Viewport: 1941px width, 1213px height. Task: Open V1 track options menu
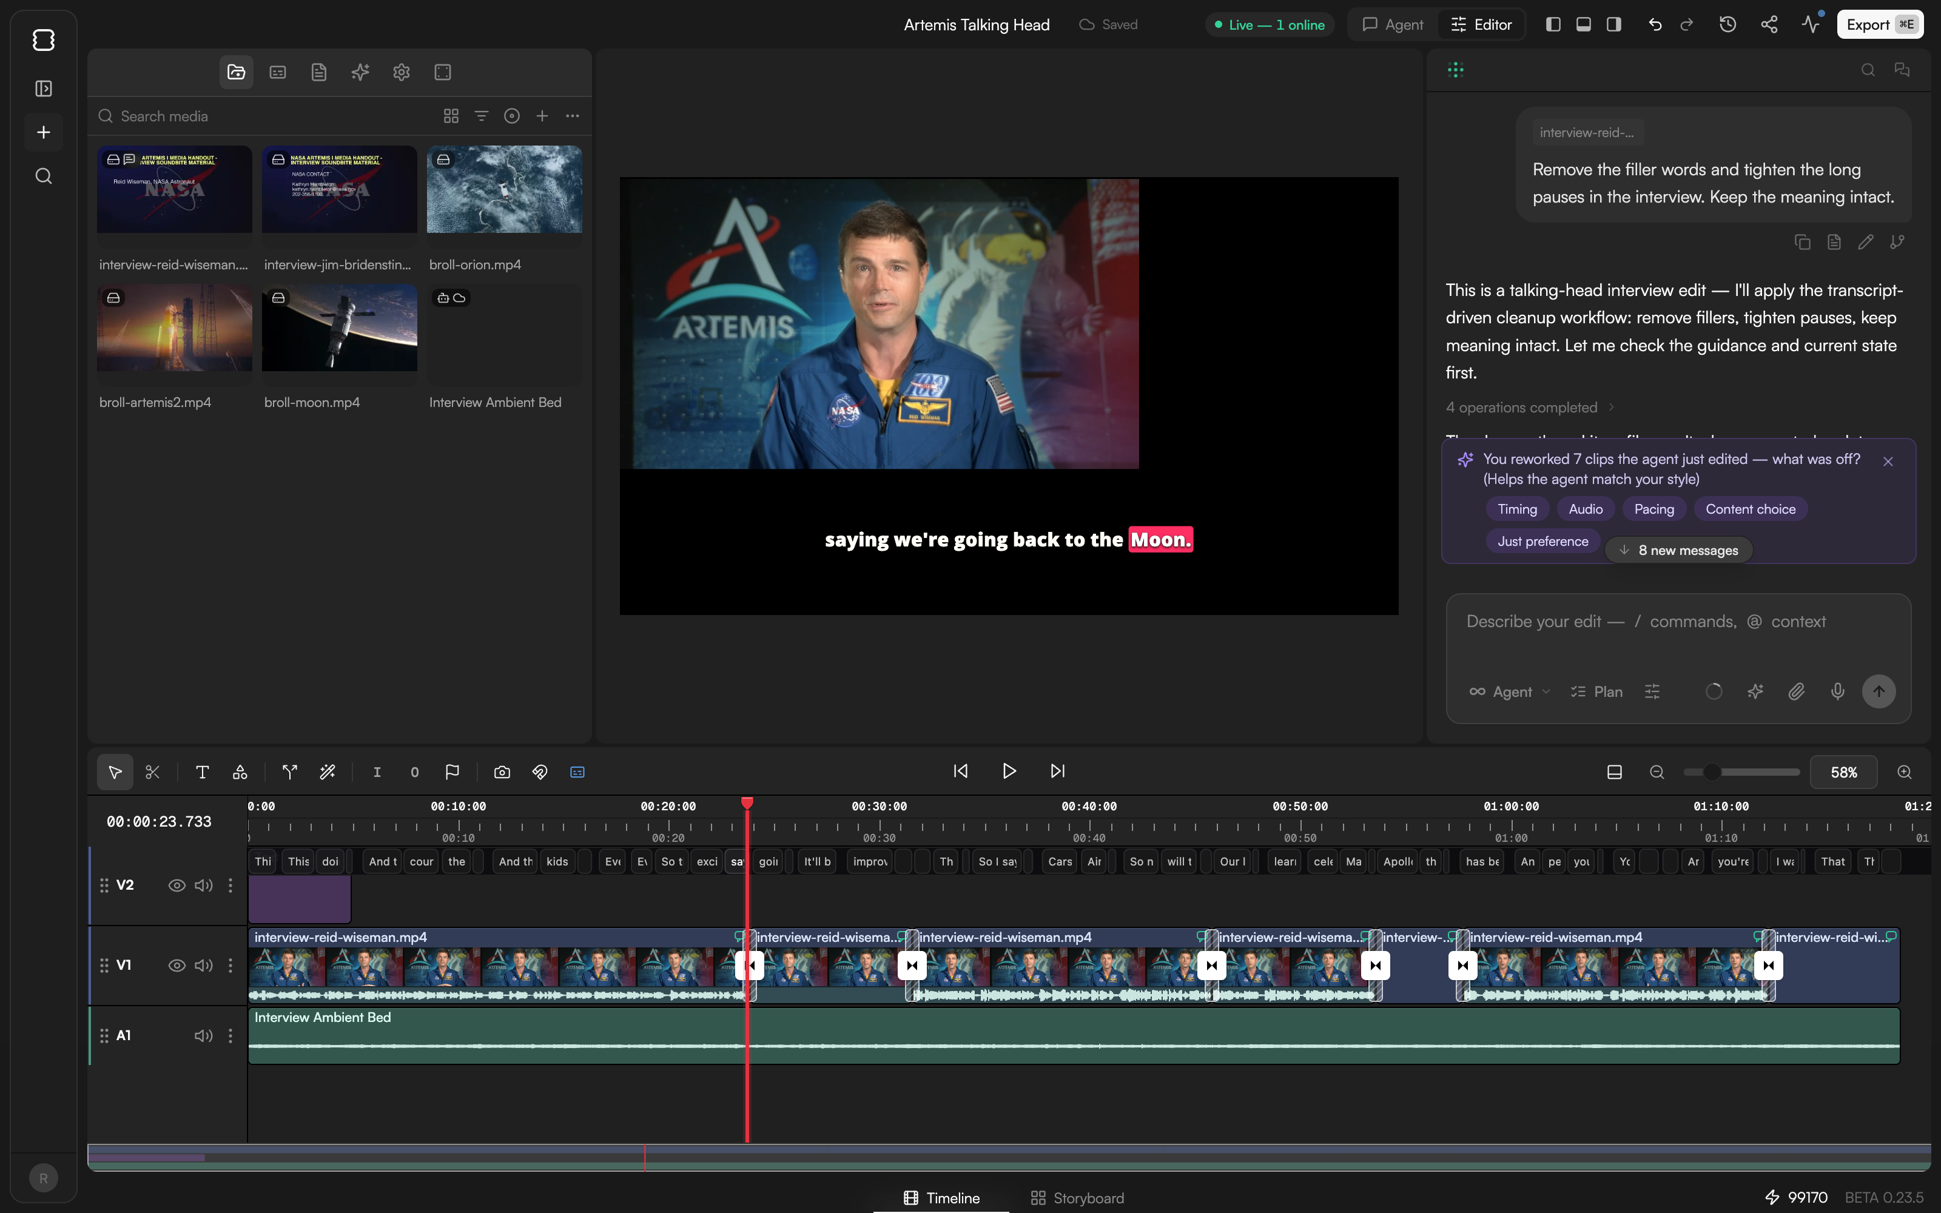(230, 965)
